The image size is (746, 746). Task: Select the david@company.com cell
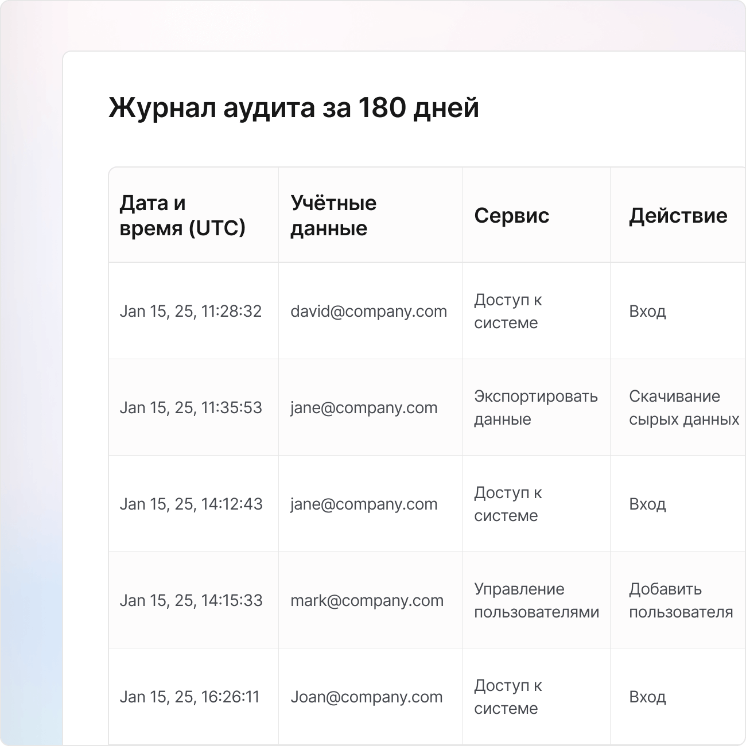[368, 311]
